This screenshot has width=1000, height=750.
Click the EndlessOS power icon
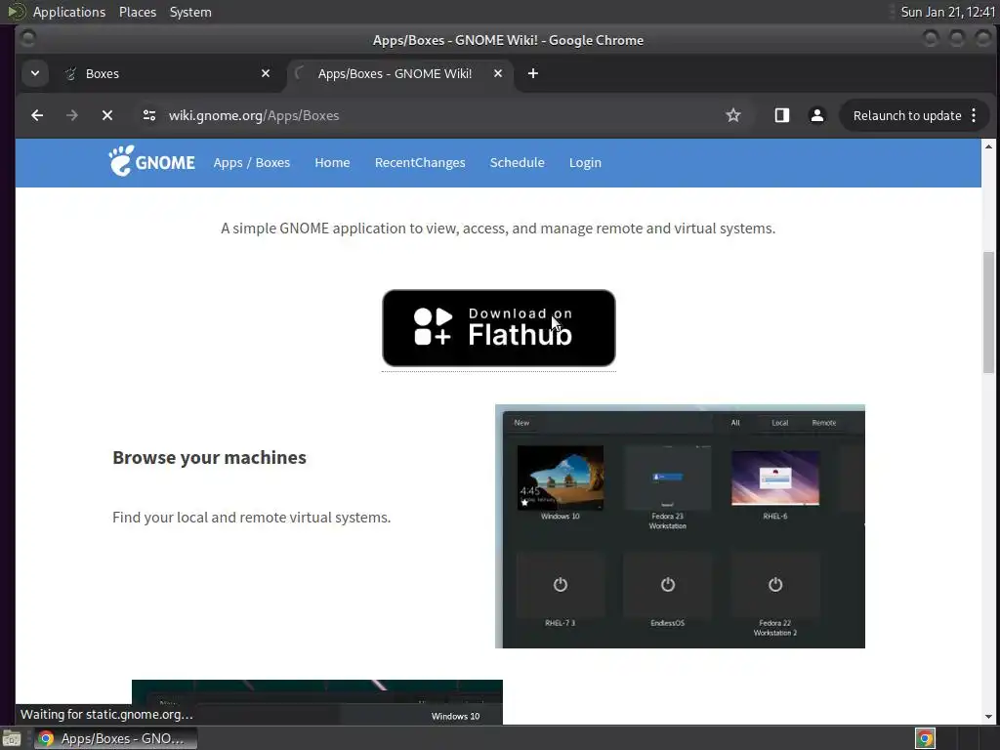click(x=668, y=584)
